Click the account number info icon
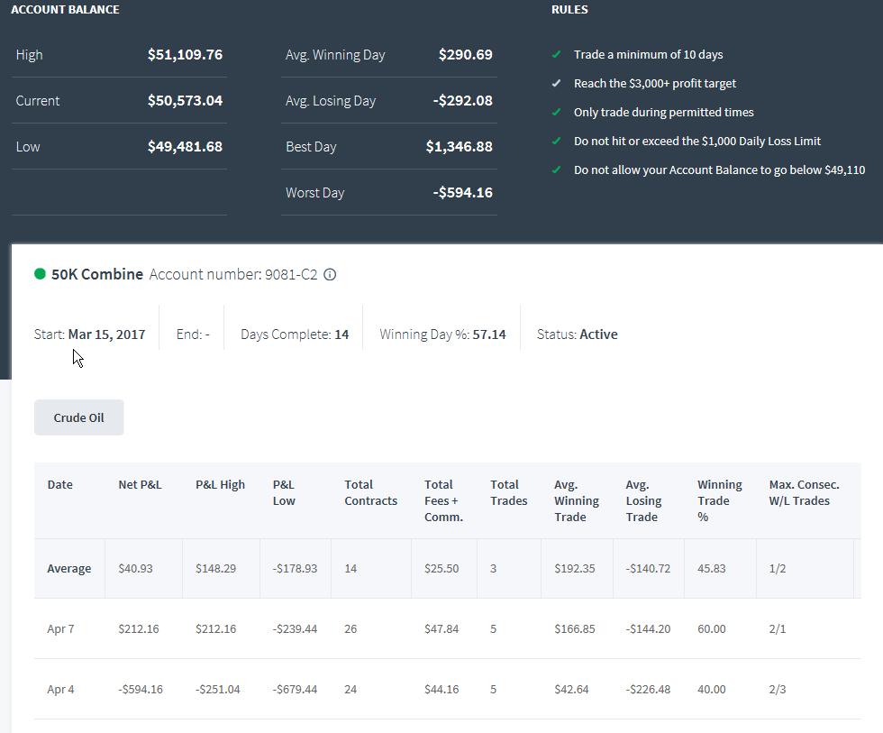The height and width of the screenshot is (733, 883). [x=330, y=274]
